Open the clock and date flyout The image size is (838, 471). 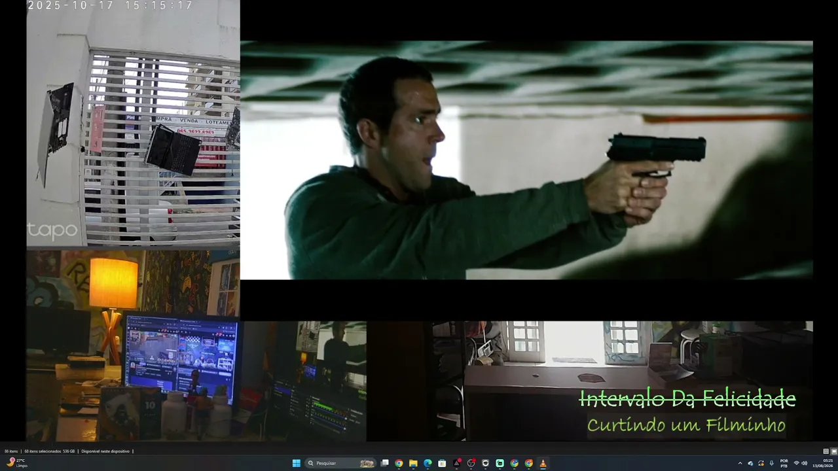(x=823, y=463)
